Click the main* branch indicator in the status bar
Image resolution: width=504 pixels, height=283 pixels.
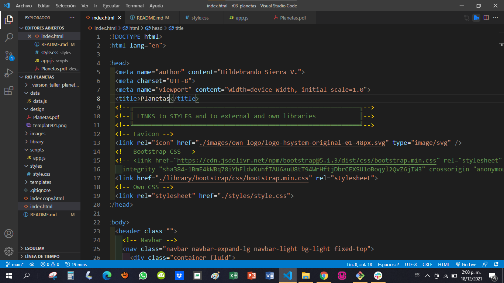pyautogui.click(x=16, y=264)
